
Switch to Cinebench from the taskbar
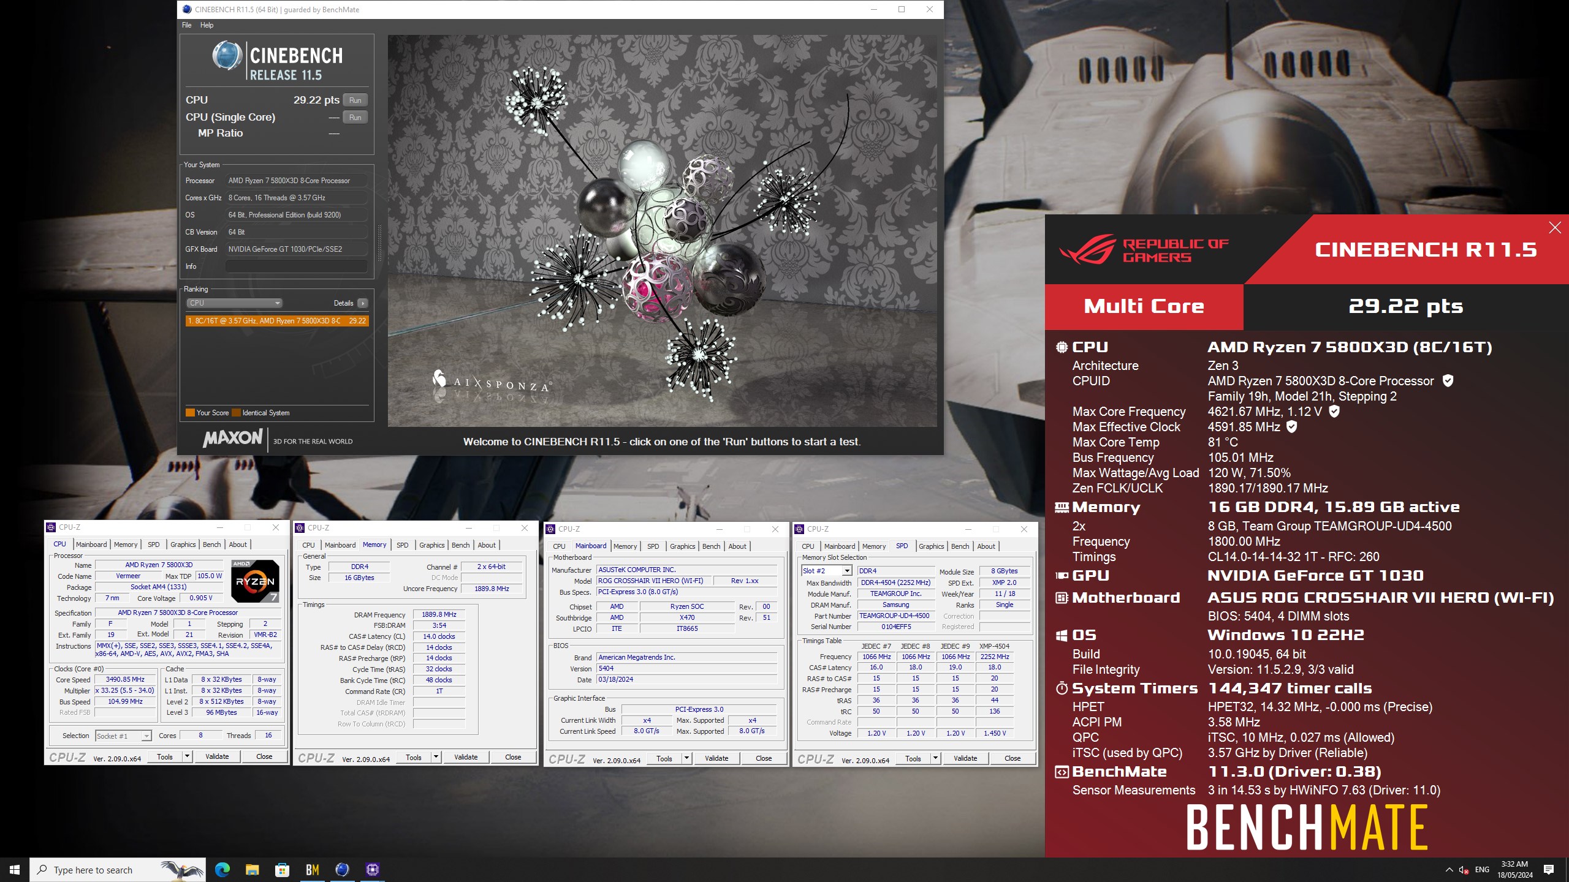(x=342, y=870)
